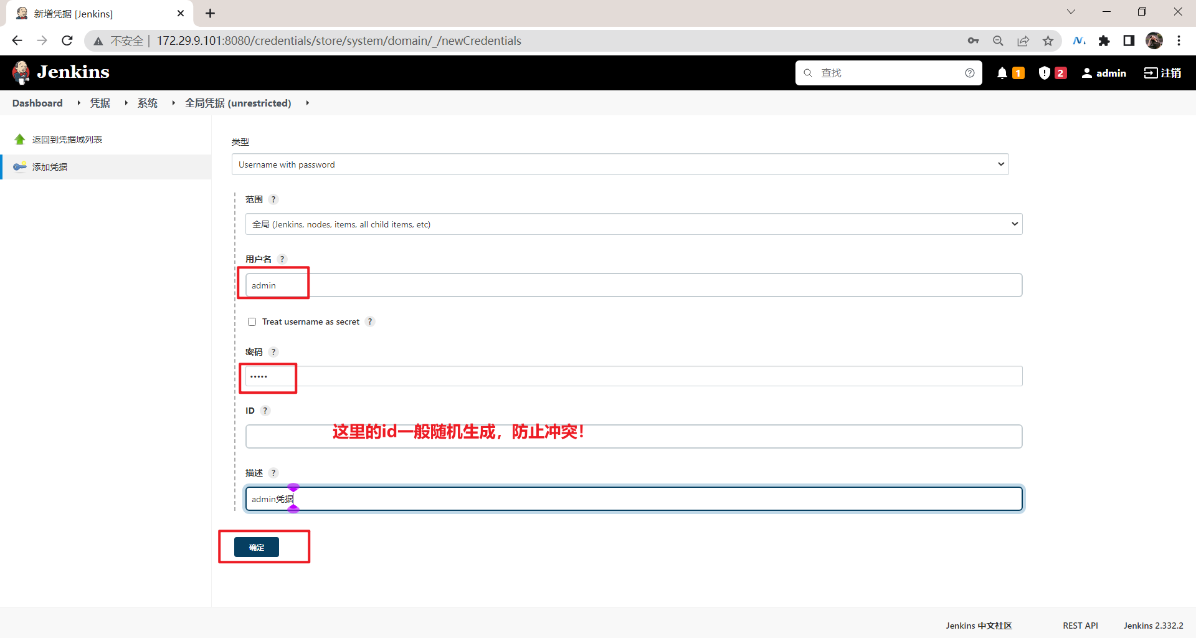This screenshot has width=1196, height=638.
Task: Reload the page
Action: (x=67, y=40)
